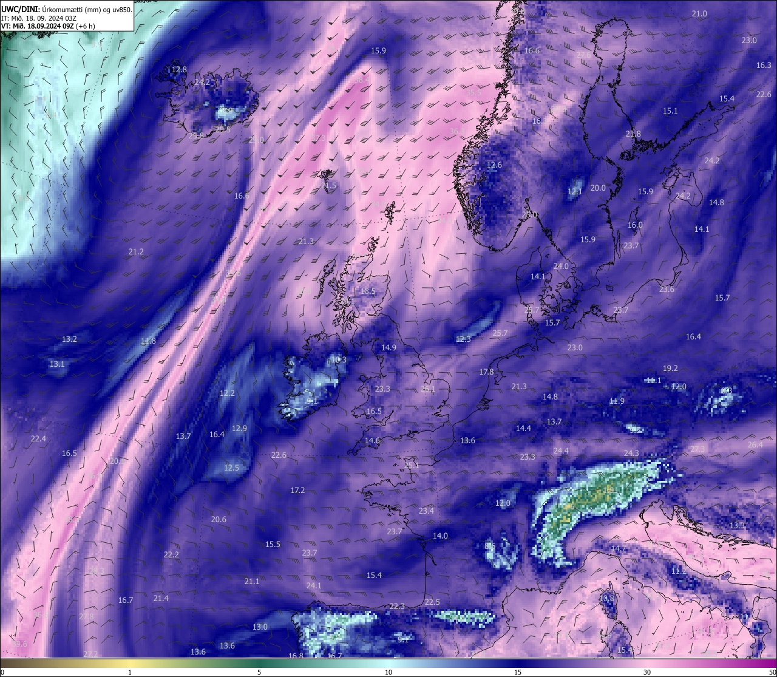Viewport: 777px width, 677px height.
Task: Click the map value 22.3
Action: (397, 607)
